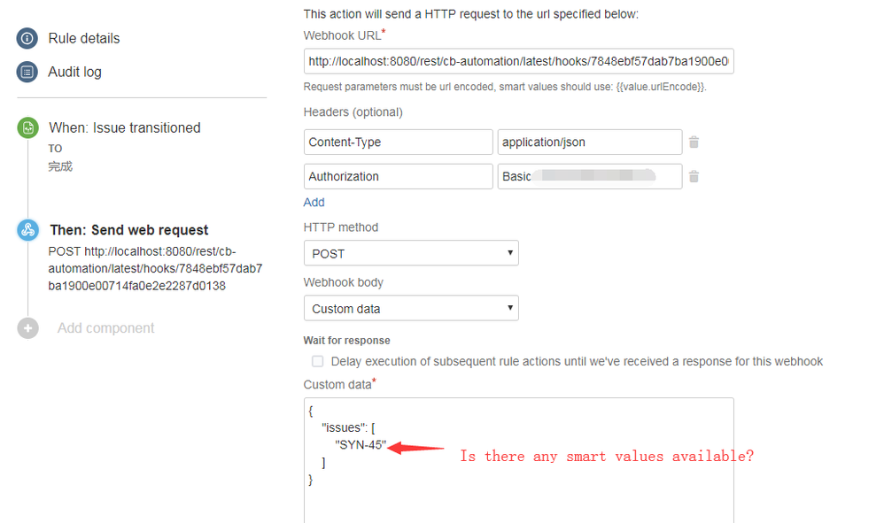Delete the Authorization header with trash icon

(x=694, y=177)
